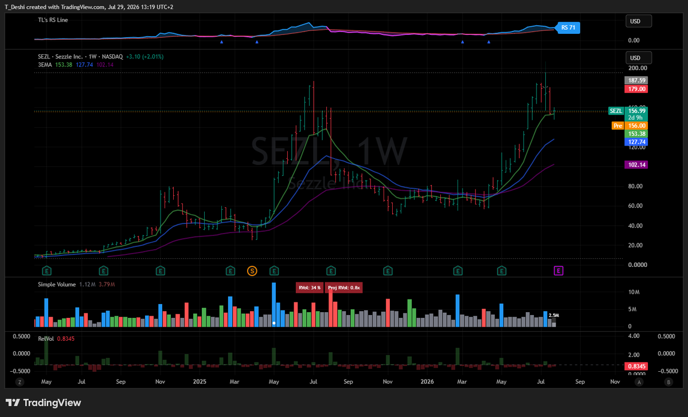Viewport: 688px width, 417px height.
Task: Open USD currency selector in main price pane
Action: click(640, 58)
